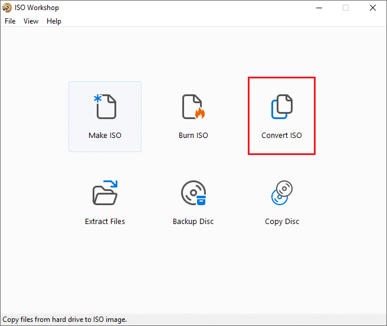The image size is (387, 326).
Task: Close the ISO Workshop window
Action: coord(373,8)
